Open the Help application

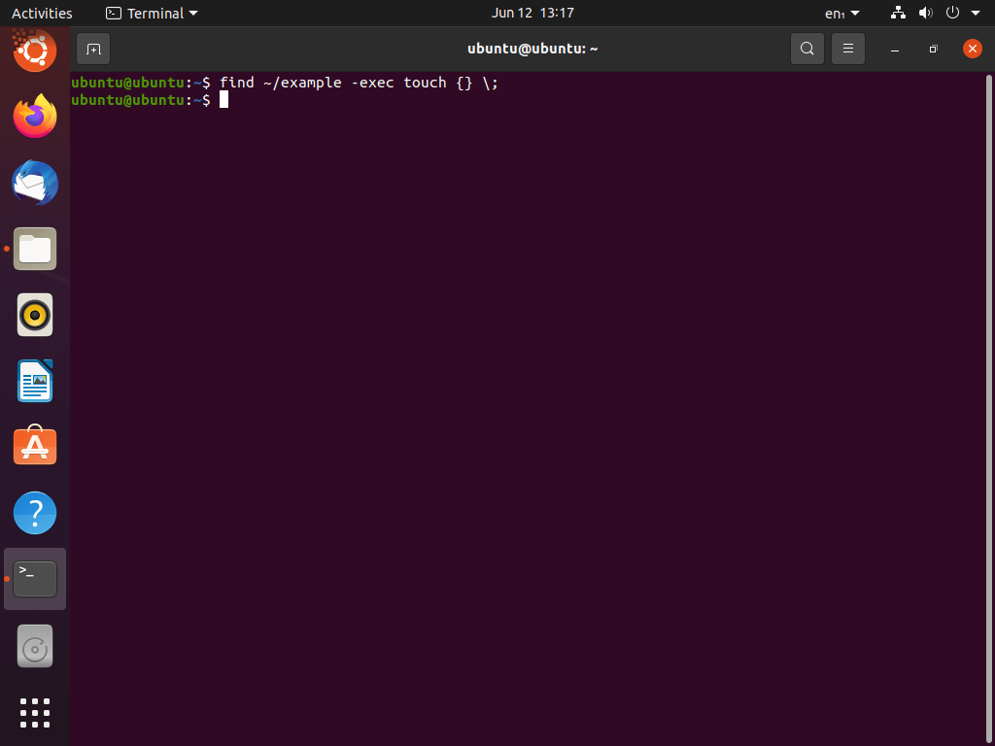[x=34, y=512]
